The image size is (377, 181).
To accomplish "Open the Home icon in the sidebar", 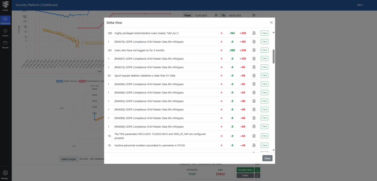I will [x=5, y=7].
